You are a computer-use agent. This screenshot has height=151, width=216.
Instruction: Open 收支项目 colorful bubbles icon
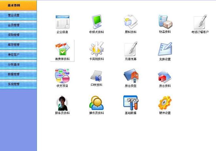(62, 76)
